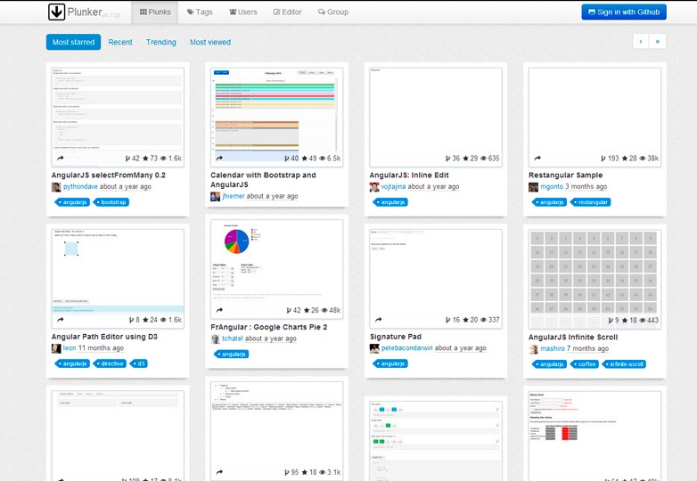Visit jhiemer's user profile link
The width and height of the screenshot is (697, 481).
click(x=234, y=196)
